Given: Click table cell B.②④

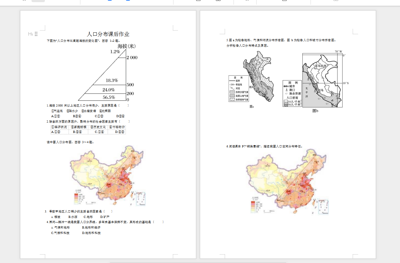Looking at the screenshot, I should [x=79, y=132].
